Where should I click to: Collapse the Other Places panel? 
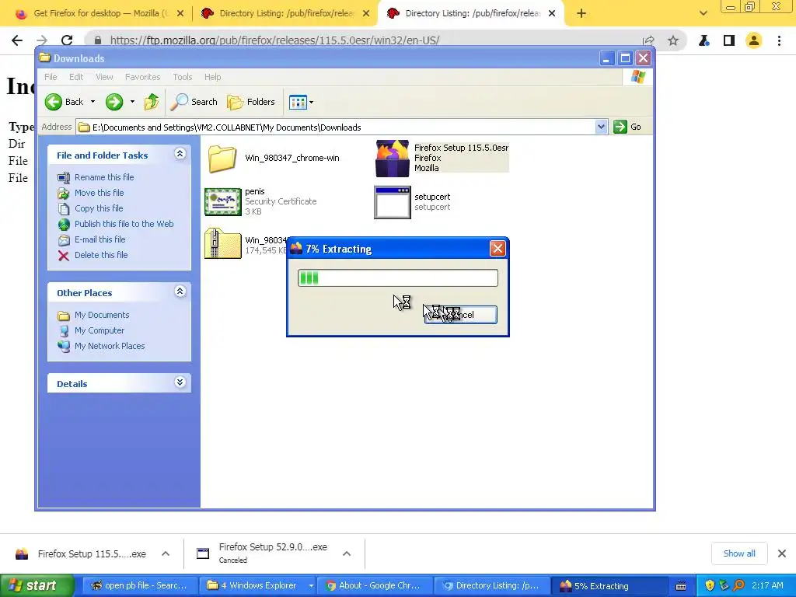pos(180,292)
